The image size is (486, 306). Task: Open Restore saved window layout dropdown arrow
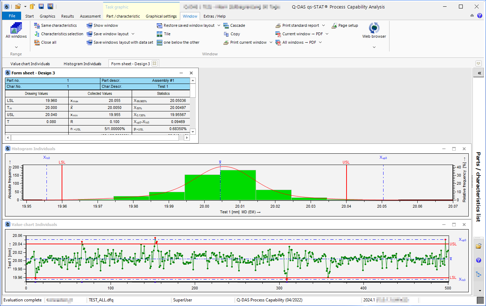tap(219, 25)
